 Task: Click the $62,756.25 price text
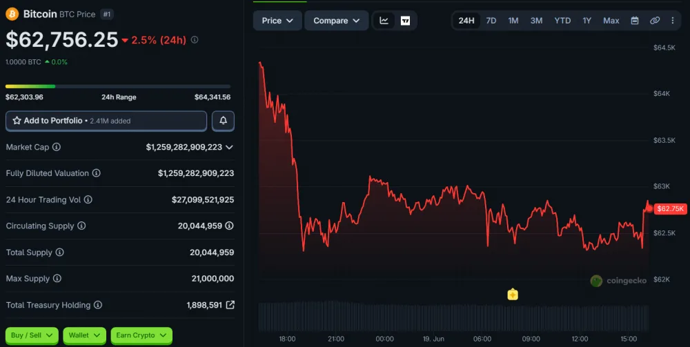point(62,39)
